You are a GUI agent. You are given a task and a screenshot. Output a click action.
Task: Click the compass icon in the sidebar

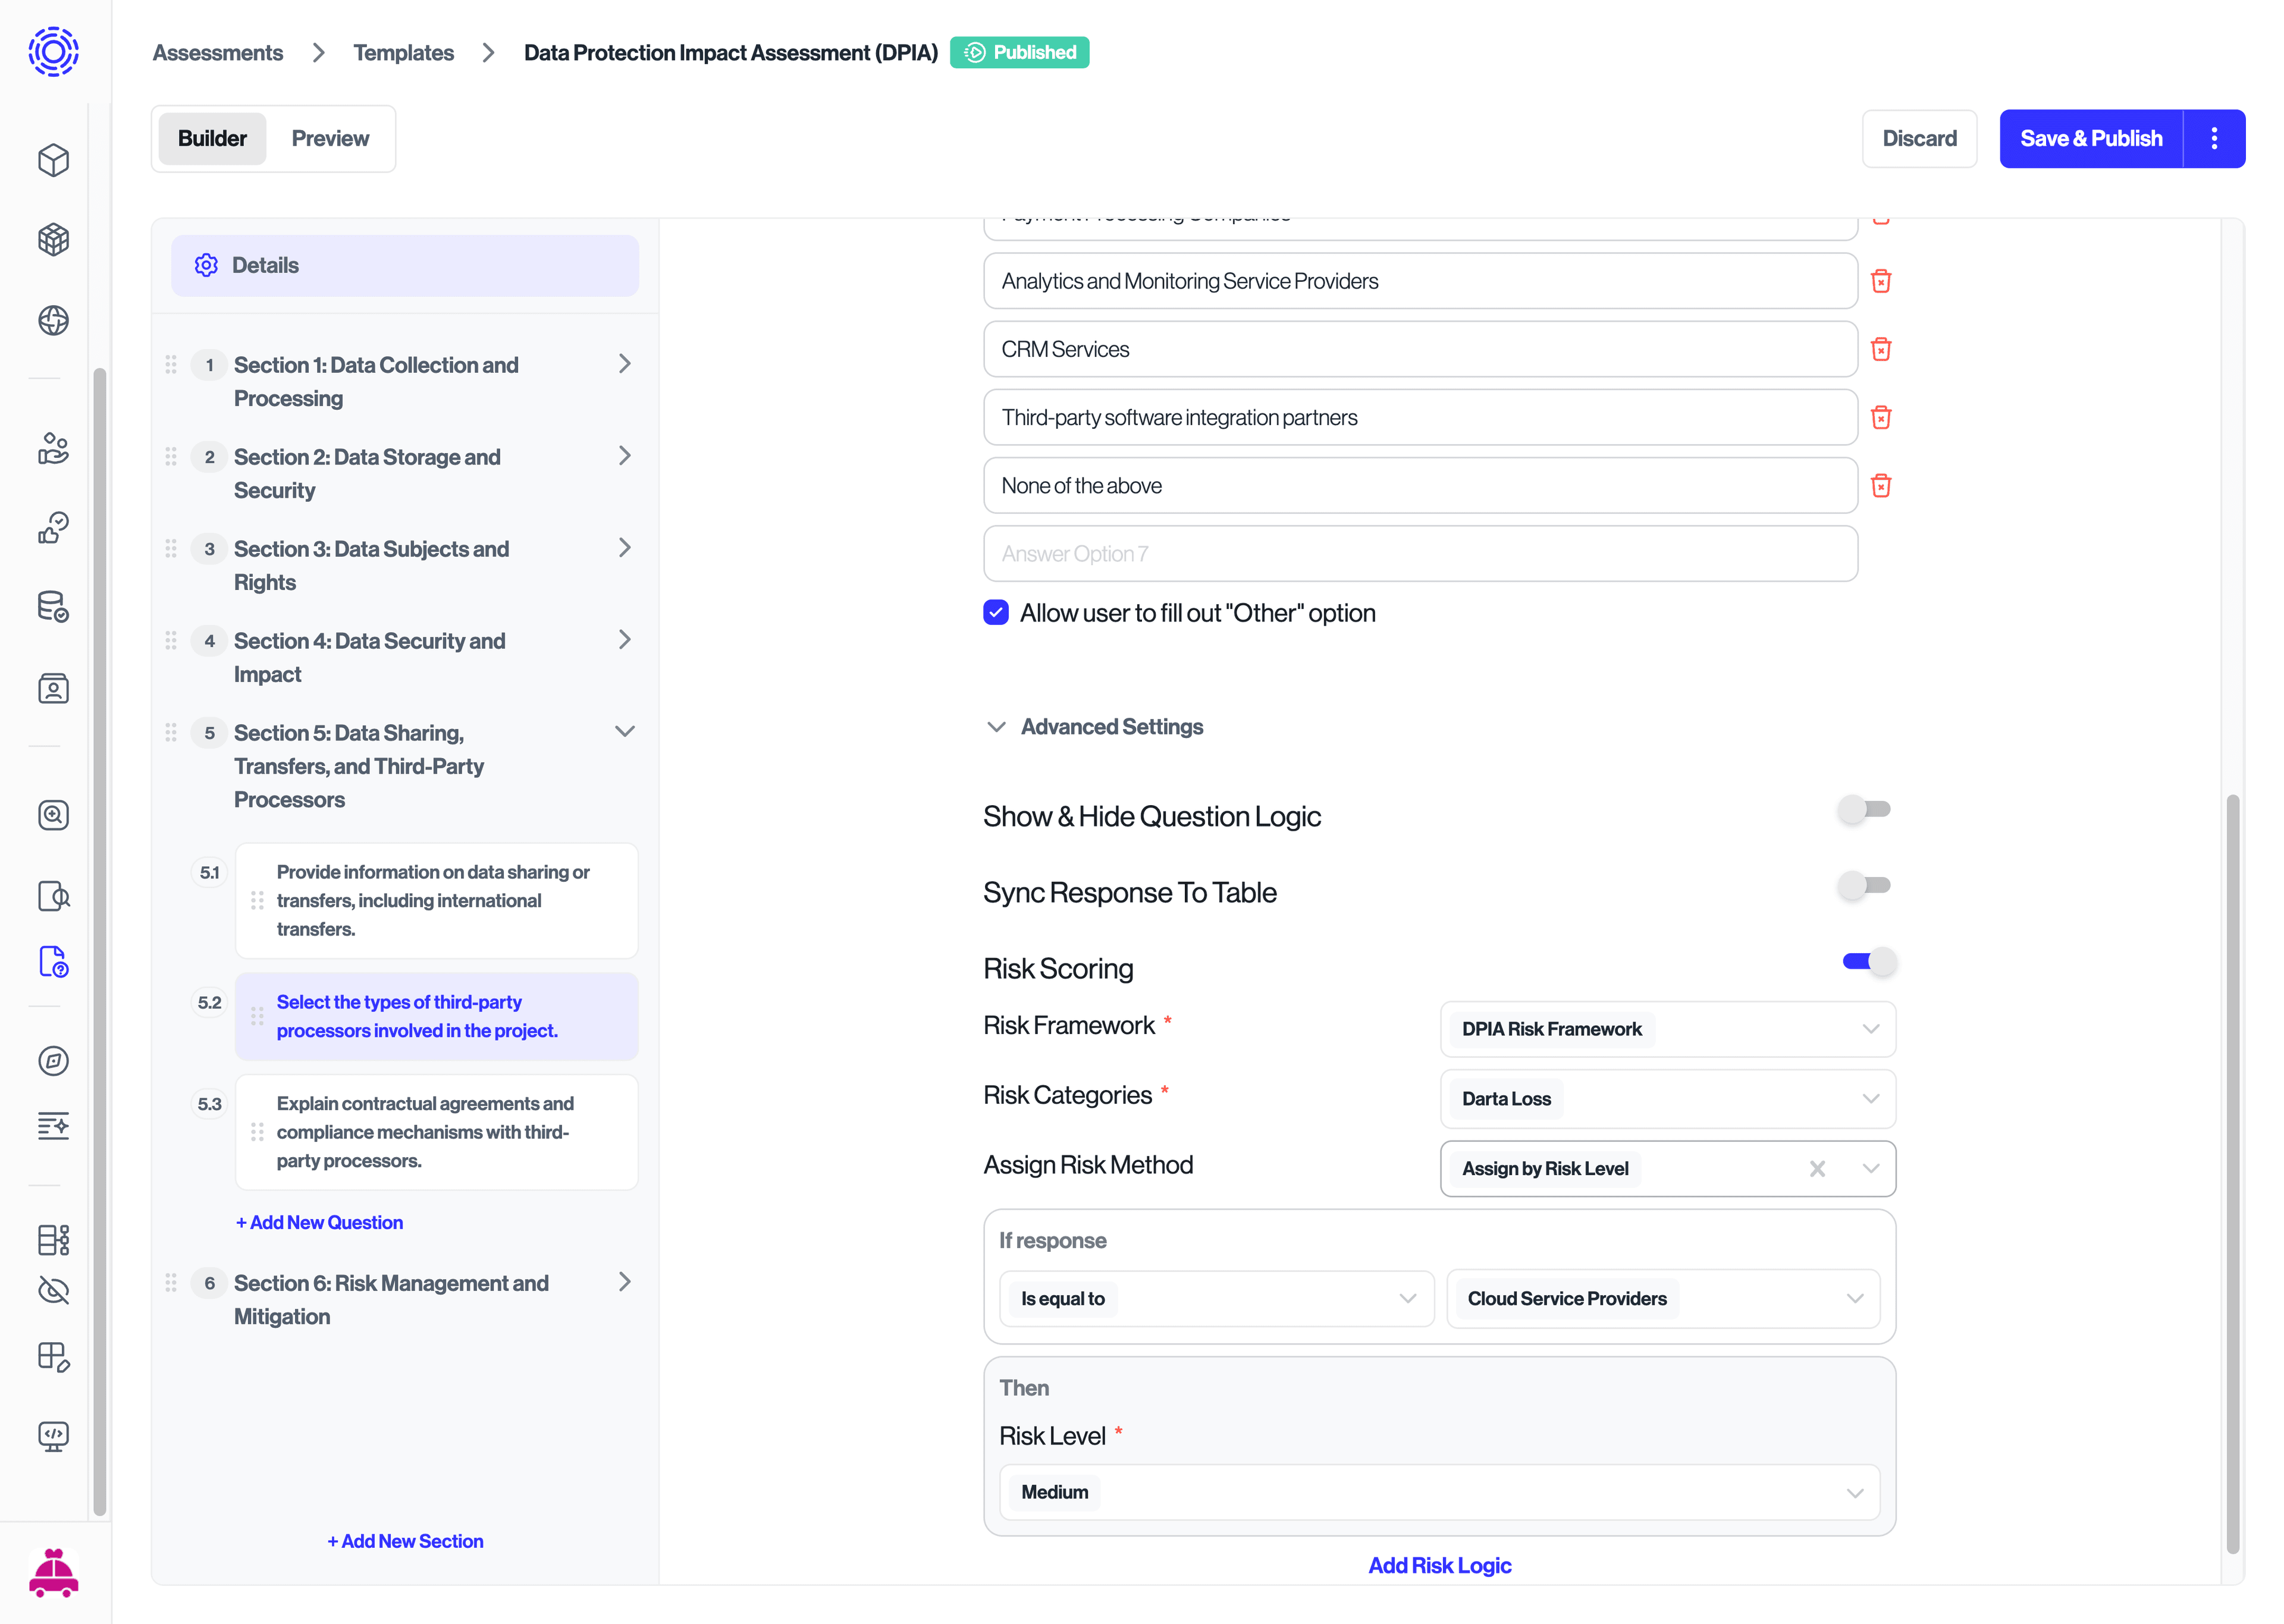click(53, 1061)
